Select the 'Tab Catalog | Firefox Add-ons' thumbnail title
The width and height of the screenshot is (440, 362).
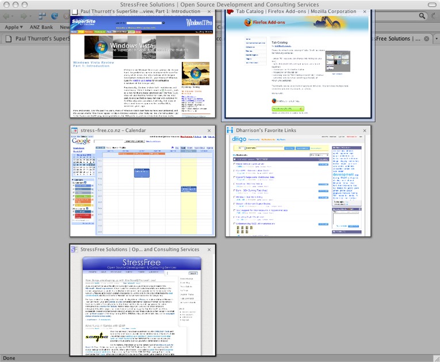[296, 11]
